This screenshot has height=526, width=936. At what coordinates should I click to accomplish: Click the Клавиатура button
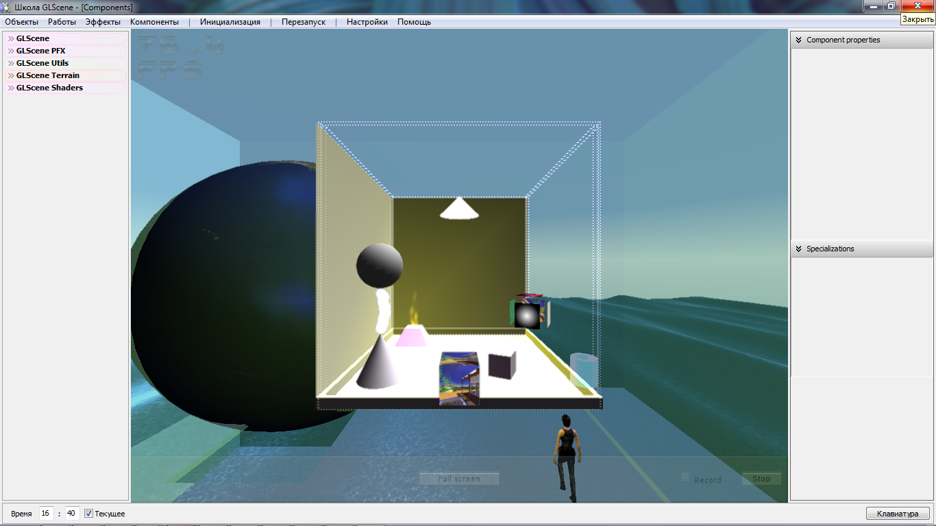tap(897, 514)
